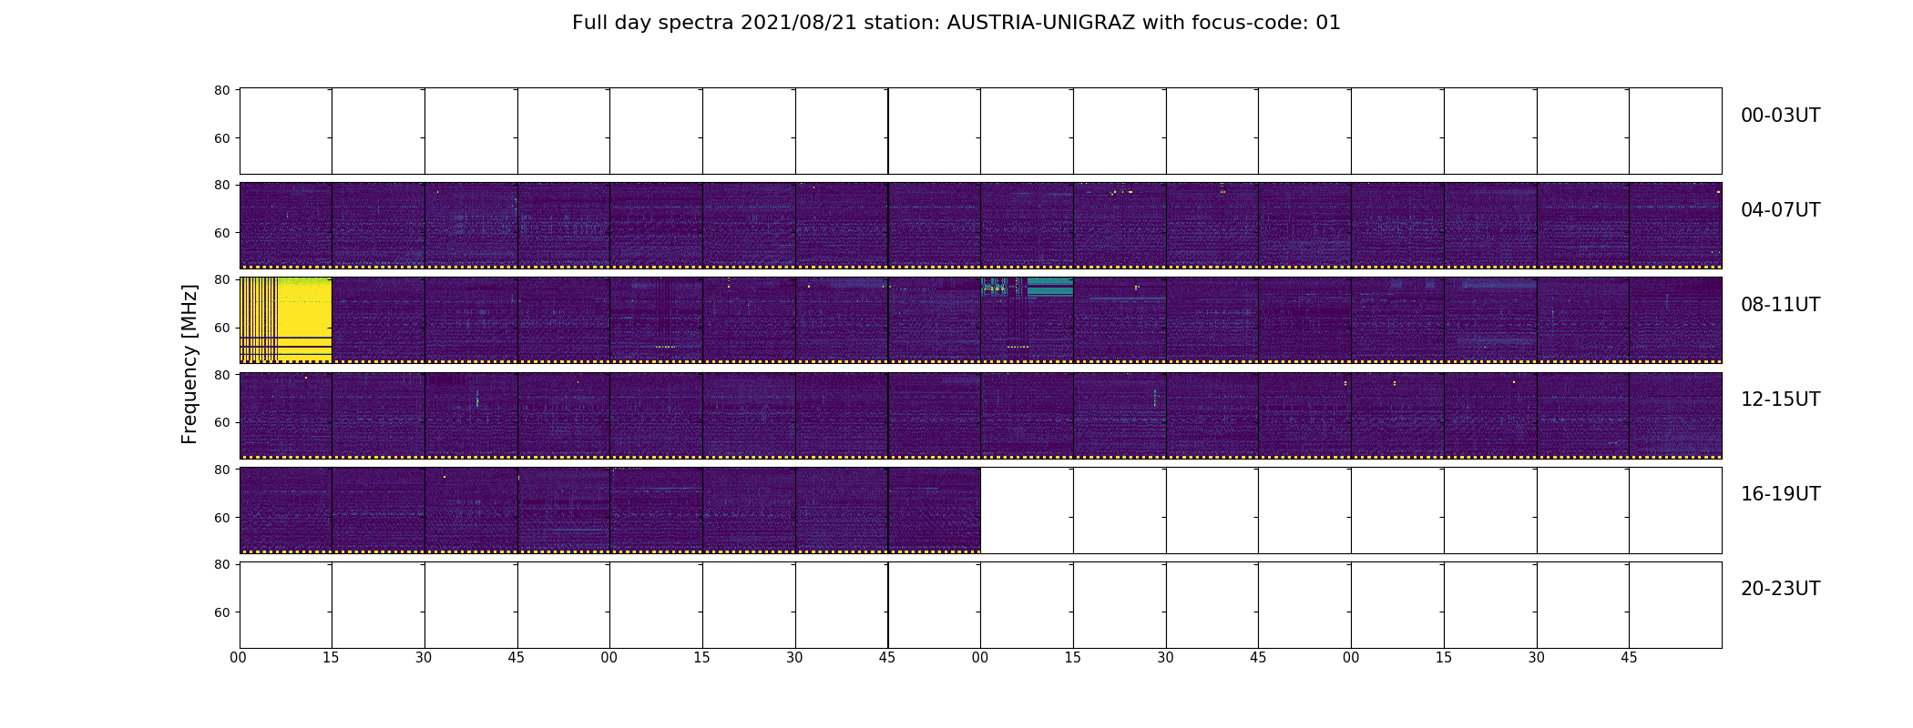Click the empty 00-03UT panel row
This screenshot has height=728, width=1913.
(981, 131)
